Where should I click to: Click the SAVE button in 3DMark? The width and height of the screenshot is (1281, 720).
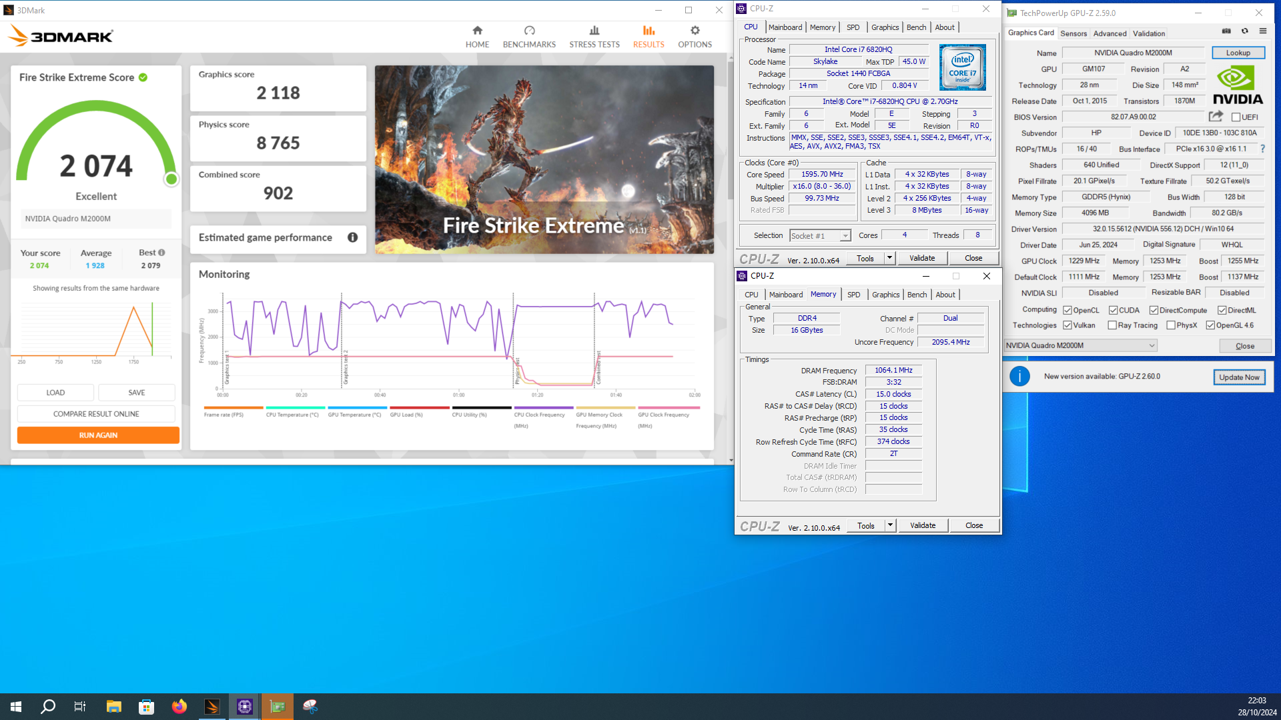[x=137, y=393]
